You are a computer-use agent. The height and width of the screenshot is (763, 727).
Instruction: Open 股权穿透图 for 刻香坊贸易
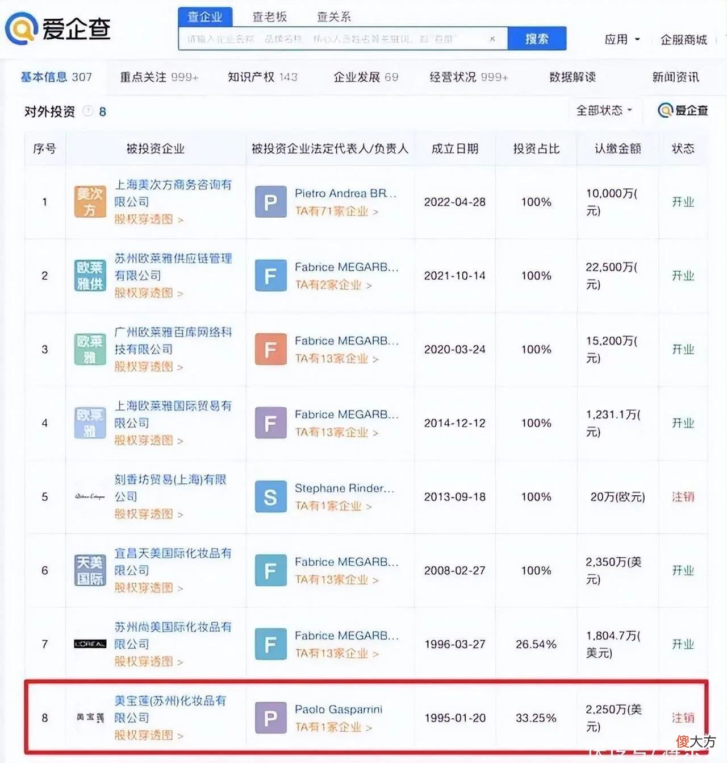click(149, 514)
